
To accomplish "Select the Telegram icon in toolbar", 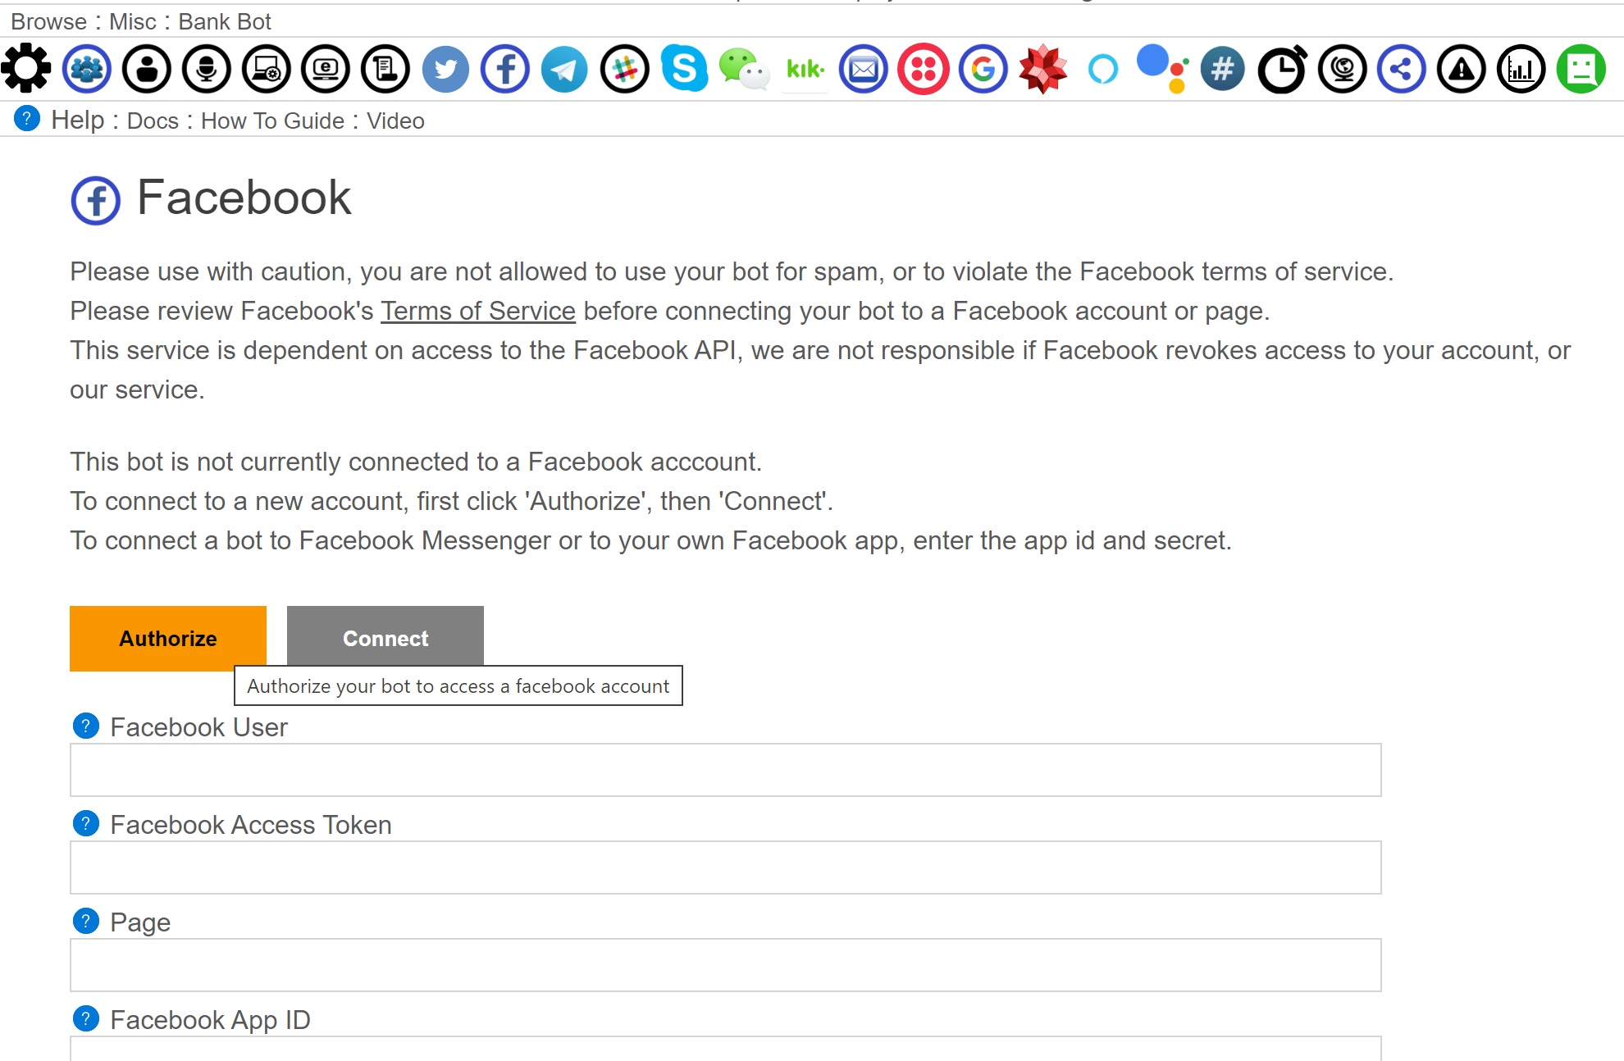I will (564, 69).
